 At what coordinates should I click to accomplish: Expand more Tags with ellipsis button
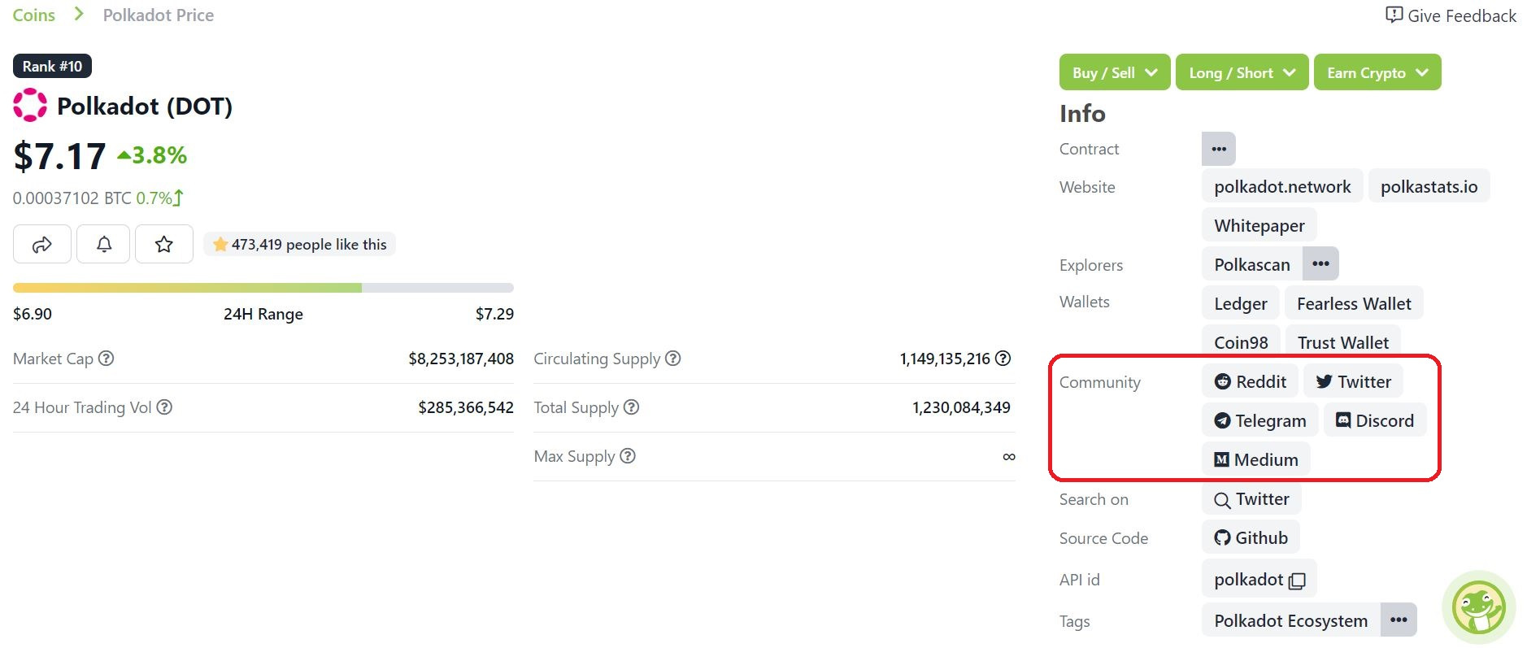tap(1399, 620)
